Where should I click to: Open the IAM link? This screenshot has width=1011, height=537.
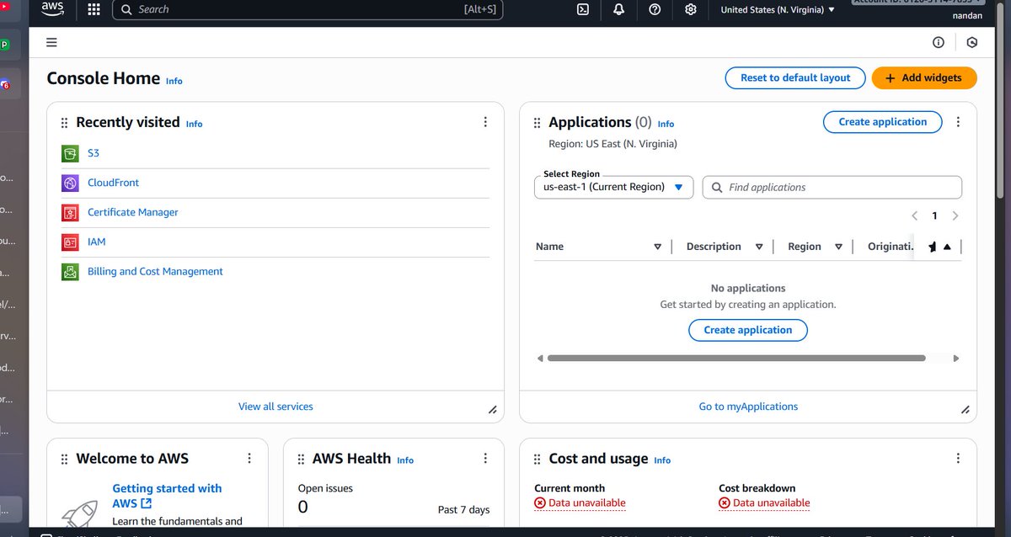(97, 242)
